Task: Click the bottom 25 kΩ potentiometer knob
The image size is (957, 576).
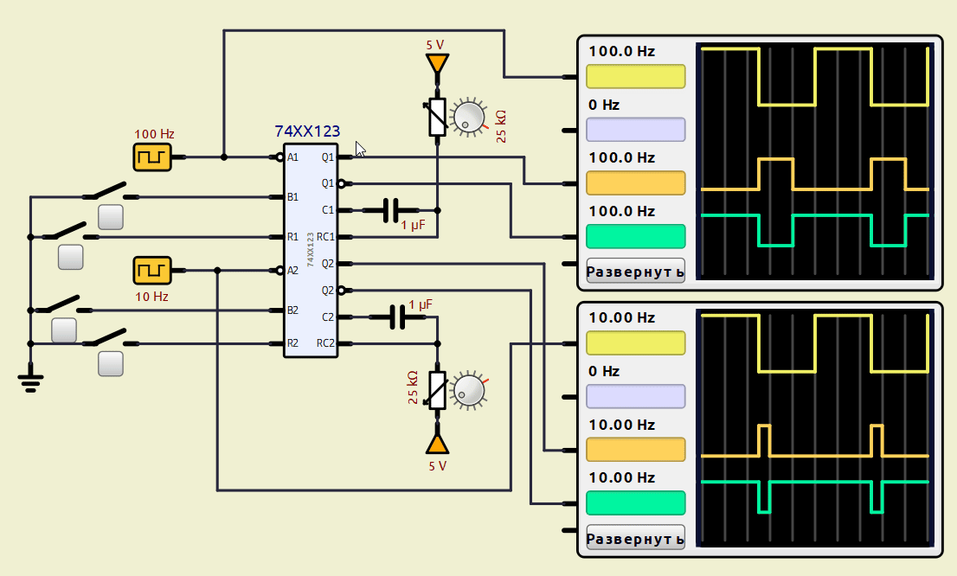Action: click(x=470, y=390)
